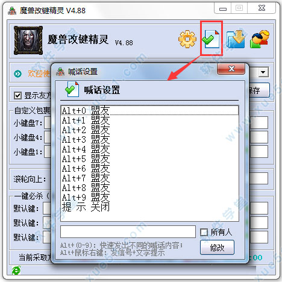
Task: Close the 喊话设置 dialog
Action: click(x=231, y=69)
